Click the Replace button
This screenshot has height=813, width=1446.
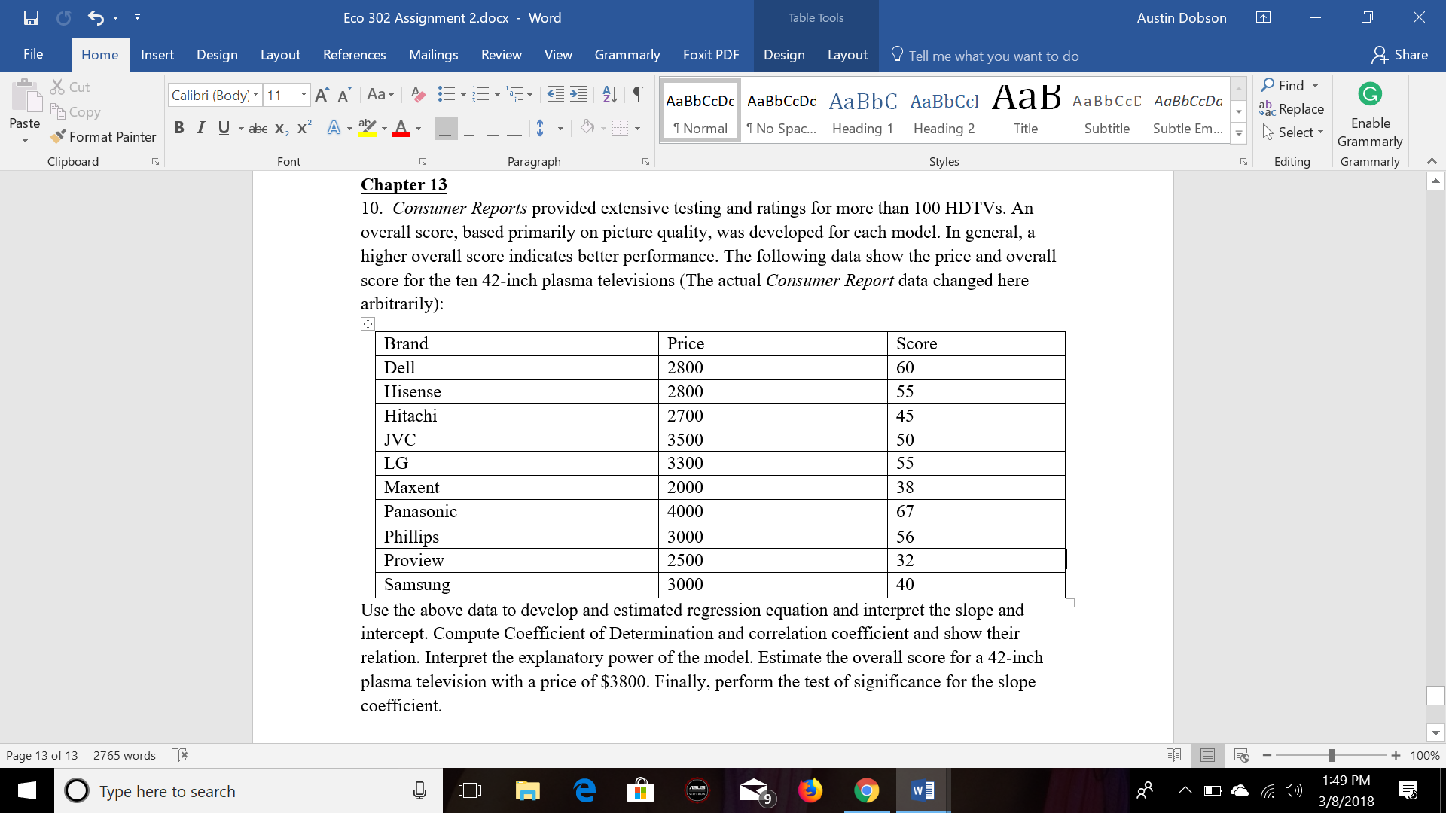[1292, 109]
